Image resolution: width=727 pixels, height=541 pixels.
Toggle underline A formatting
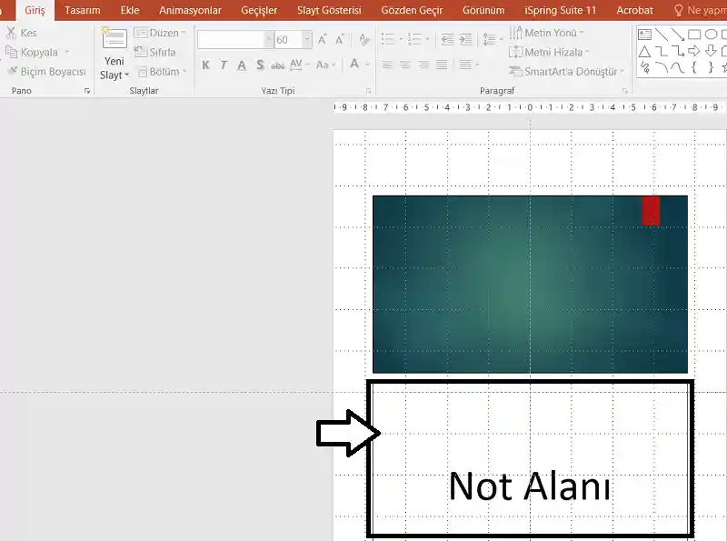[242, 65]
